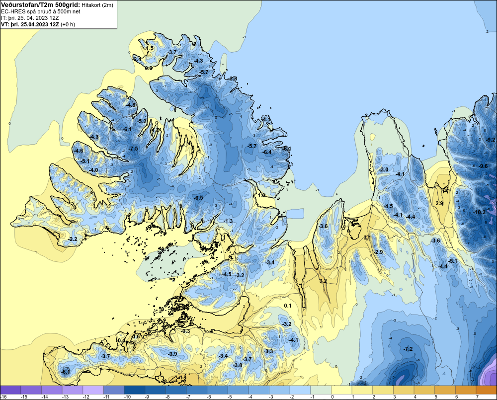Click the -9.2 temperature label

point(491,140)
